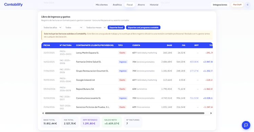Click Exportar Excel button
254x132 pixels.
[x=116, y=27]
